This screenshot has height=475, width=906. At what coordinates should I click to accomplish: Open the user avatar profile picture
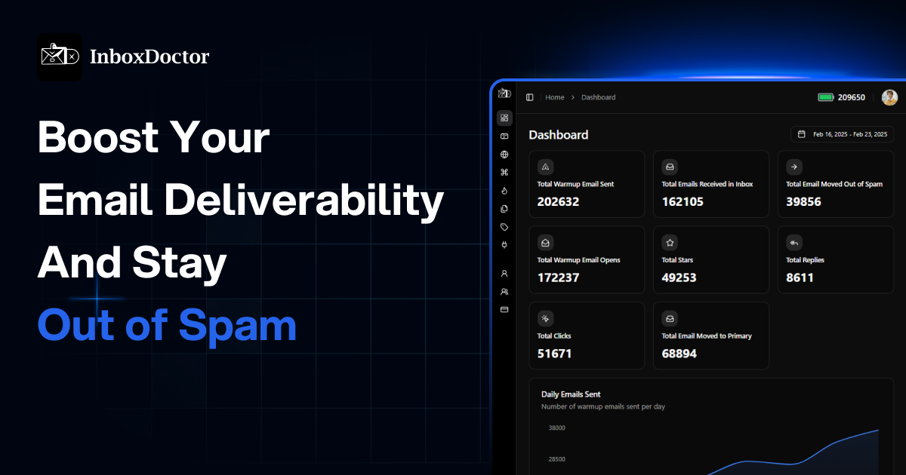point(889,97)
